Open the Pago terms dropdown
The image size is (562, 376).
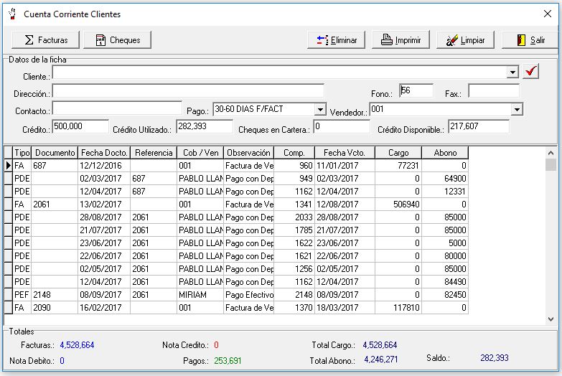point(320,110)
